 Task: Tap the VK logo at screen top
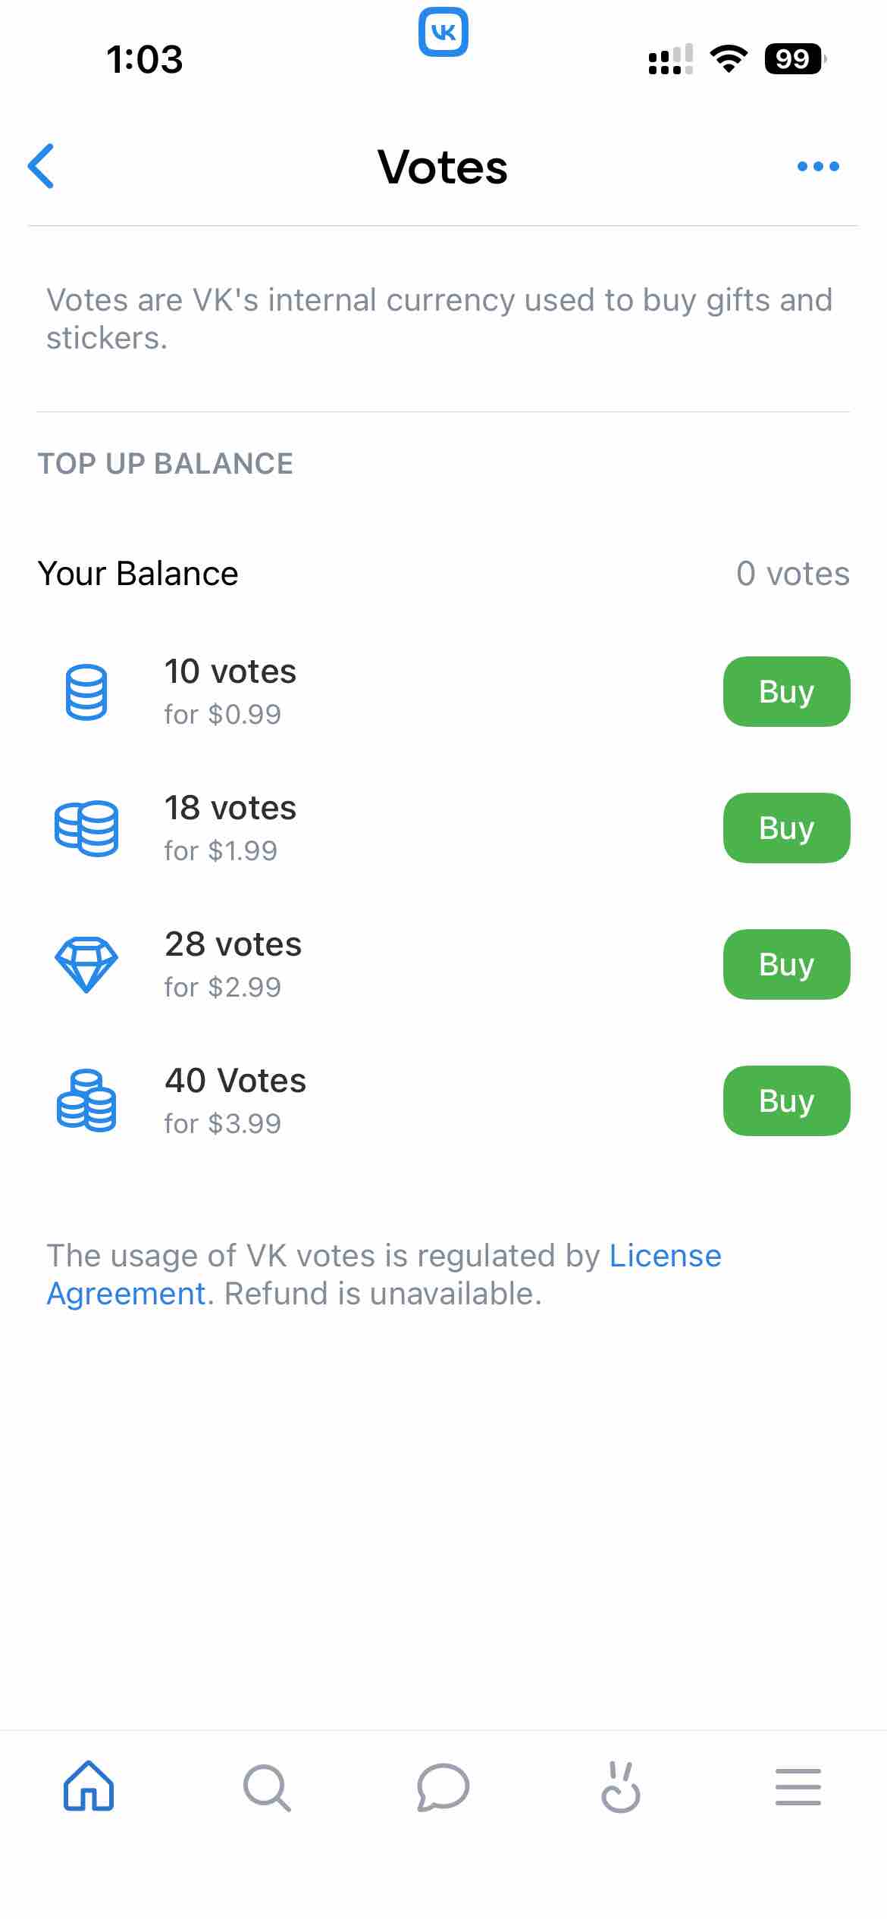443,32
